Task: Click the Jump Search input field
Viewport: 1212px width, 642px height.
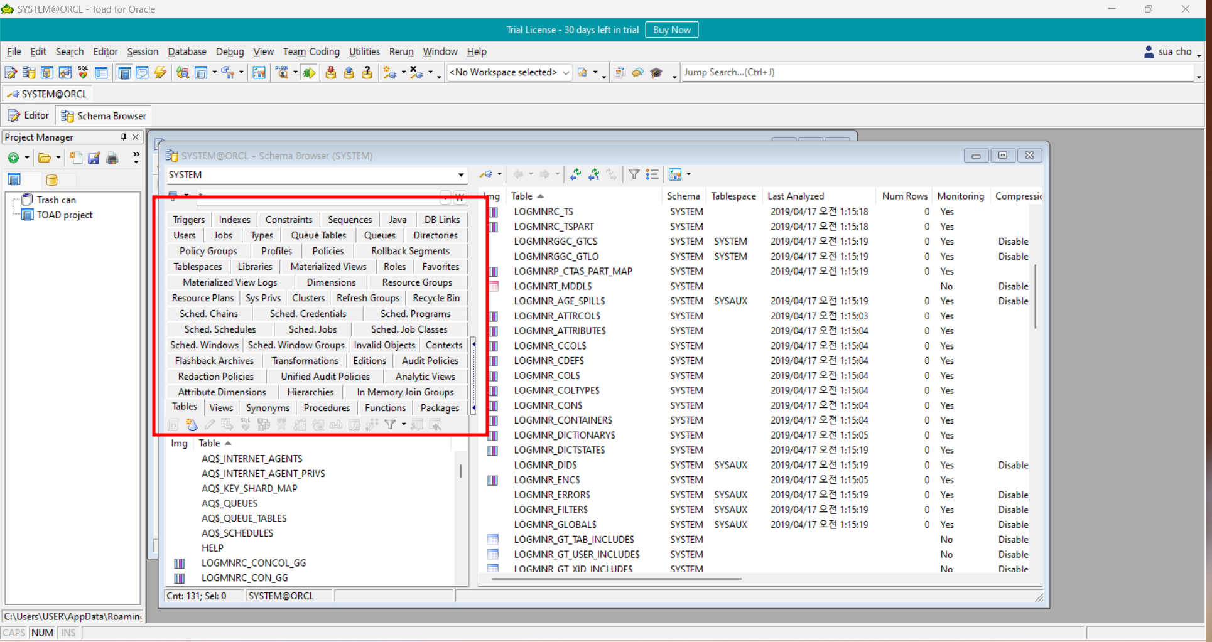Action: pyautogui.click(x=938, y=73)
